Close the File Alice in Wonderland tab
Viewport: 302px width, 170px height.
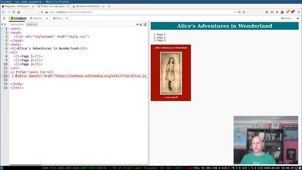point(104,6)
